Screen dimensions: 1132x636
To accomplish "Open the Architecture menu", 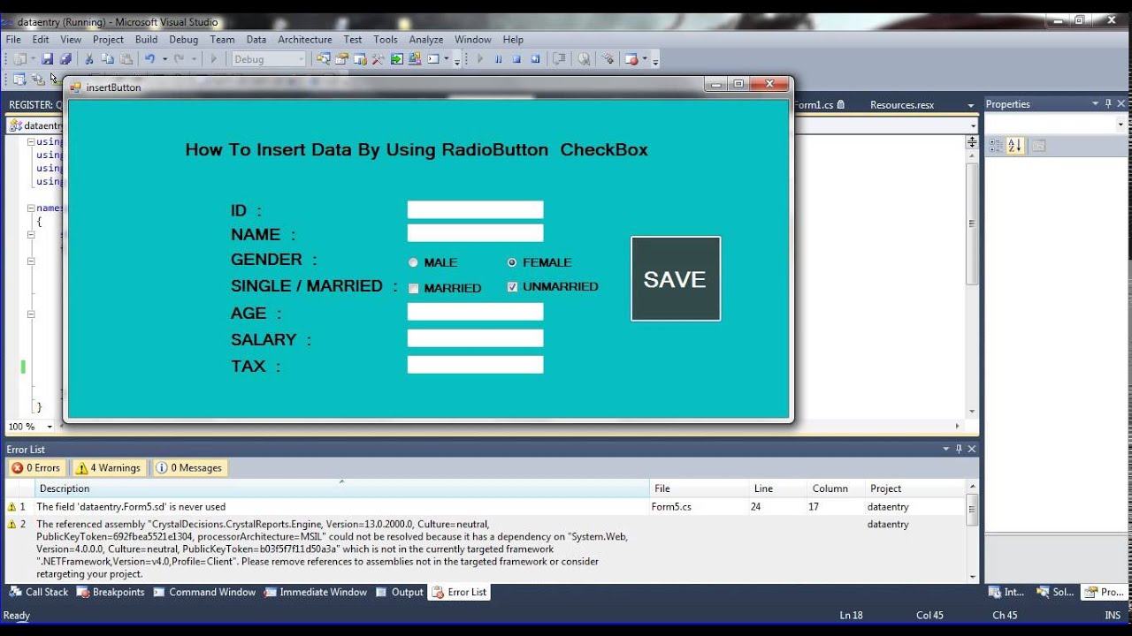I will 305,40.
